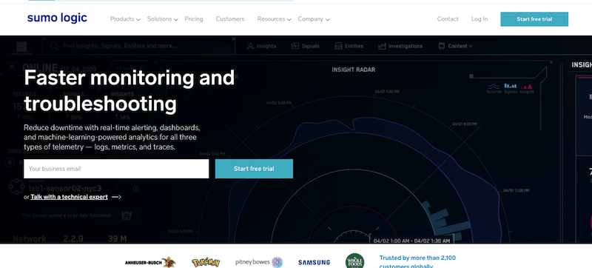
Task: Click the lab1-sensor02-nyc3 sensor text
Action: [65, 188]
